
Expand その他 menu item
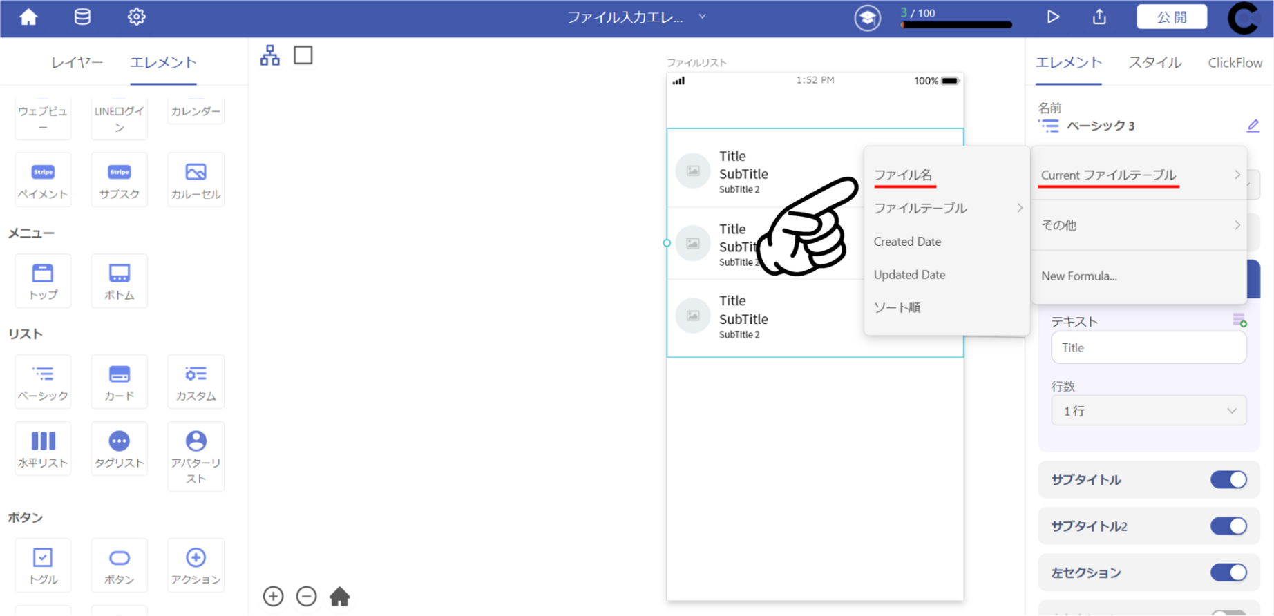pos(1139,224)
